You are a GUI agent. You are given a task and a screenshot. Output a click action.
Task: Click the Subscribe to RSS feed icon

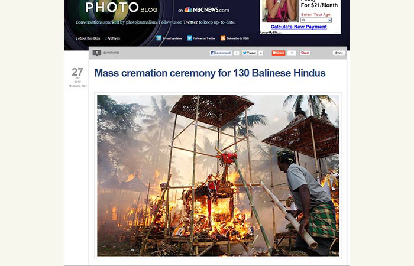pos(223,38)
